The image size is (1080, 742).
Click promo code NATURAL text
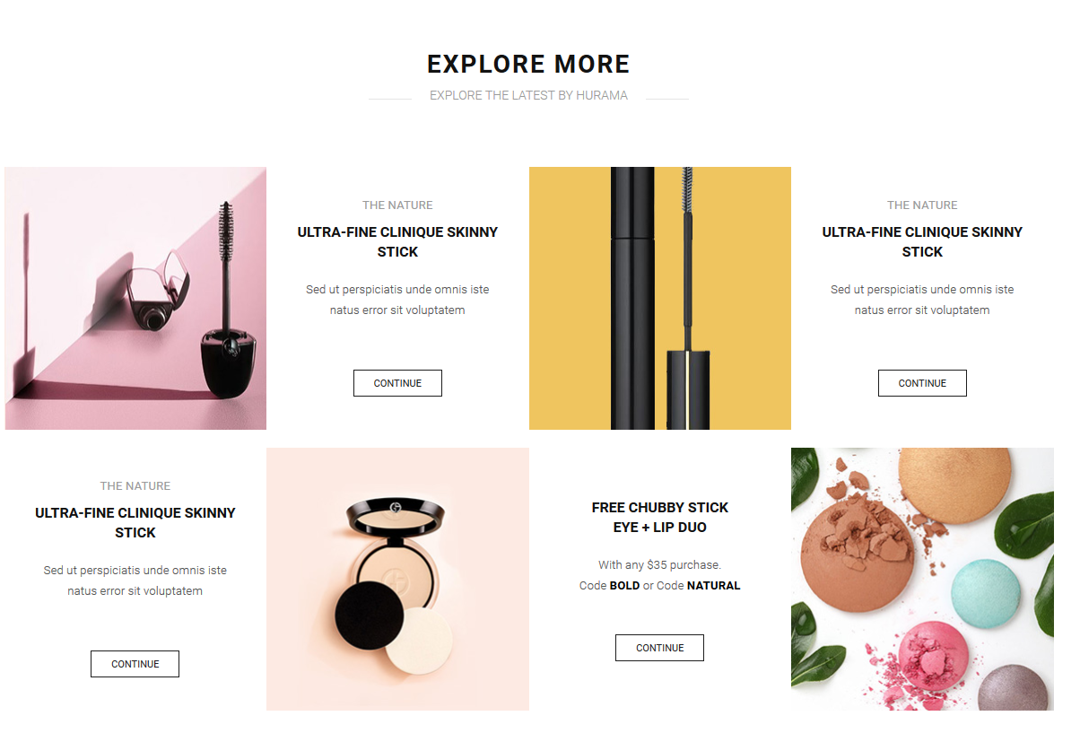tap(714, 586)
